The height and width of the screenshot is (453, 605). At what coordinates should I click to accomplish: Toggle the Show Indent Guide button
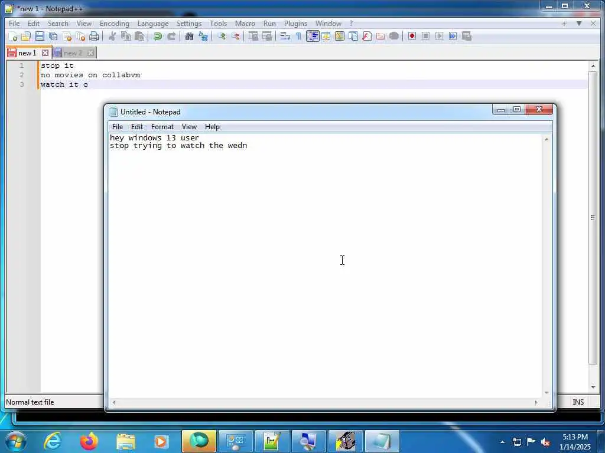pos(313,36)
